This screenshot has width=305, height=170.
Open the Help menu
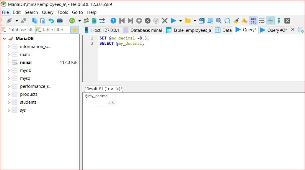click(x=92, y=12)
